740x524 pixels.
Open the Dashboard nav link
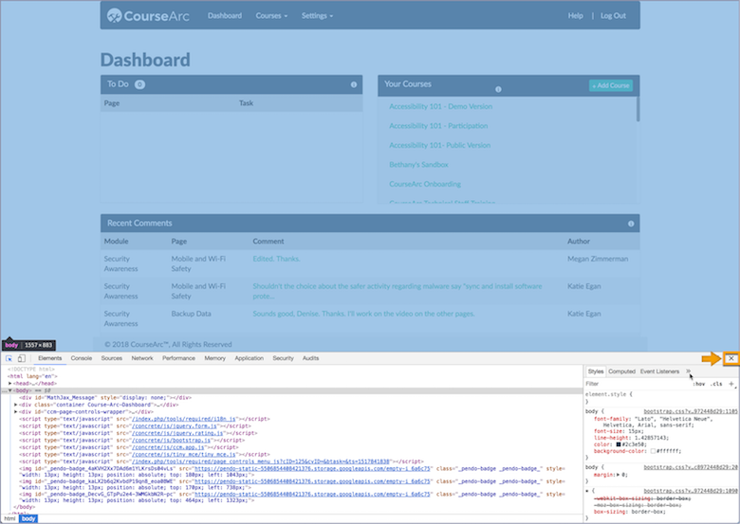pos(225,15)
